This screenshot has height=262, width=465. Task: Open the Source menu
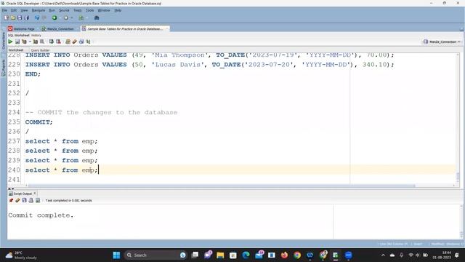(64, 10)
